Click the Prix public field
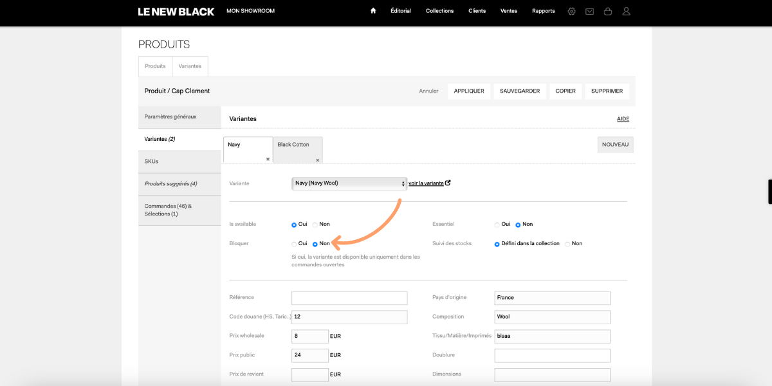772x386 pixels. [310, 355]
